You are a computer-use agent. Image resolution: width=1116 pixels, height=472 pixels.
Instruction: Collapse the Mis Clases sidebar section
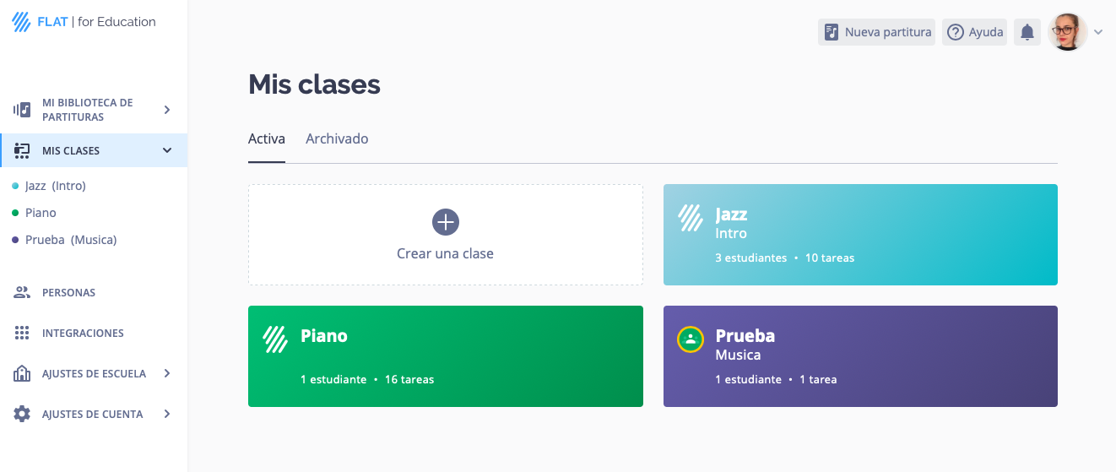(167, 150)
